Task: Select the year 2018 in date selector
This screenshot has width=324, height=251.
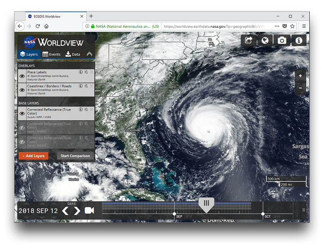Action: (x=26, y=211)
